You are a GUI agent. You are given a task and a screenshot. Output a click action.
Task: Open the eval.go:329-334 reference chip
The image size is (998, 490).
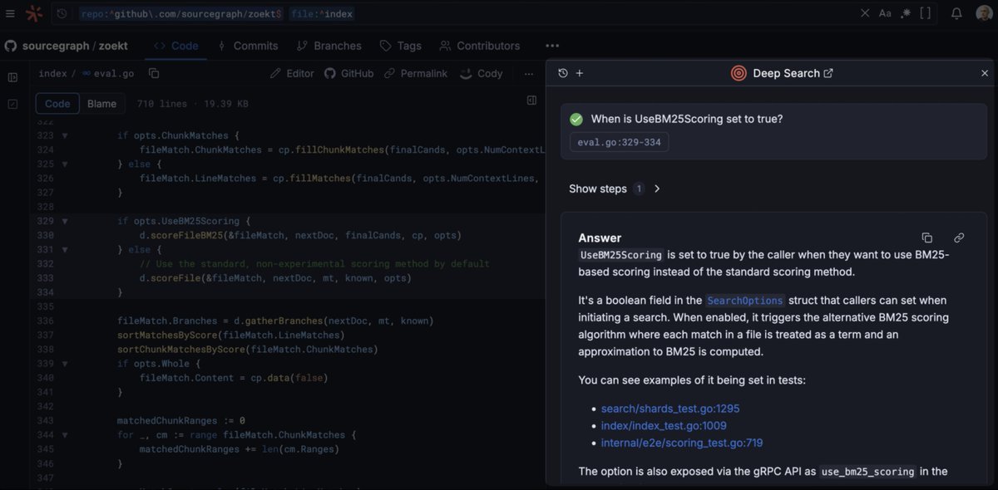[x=619, y=142]
